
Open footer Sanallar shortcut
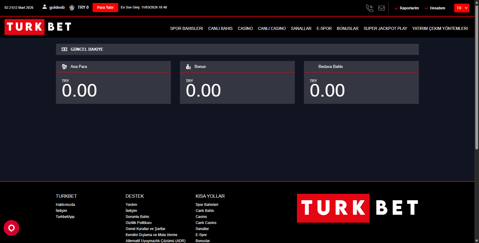202,229
